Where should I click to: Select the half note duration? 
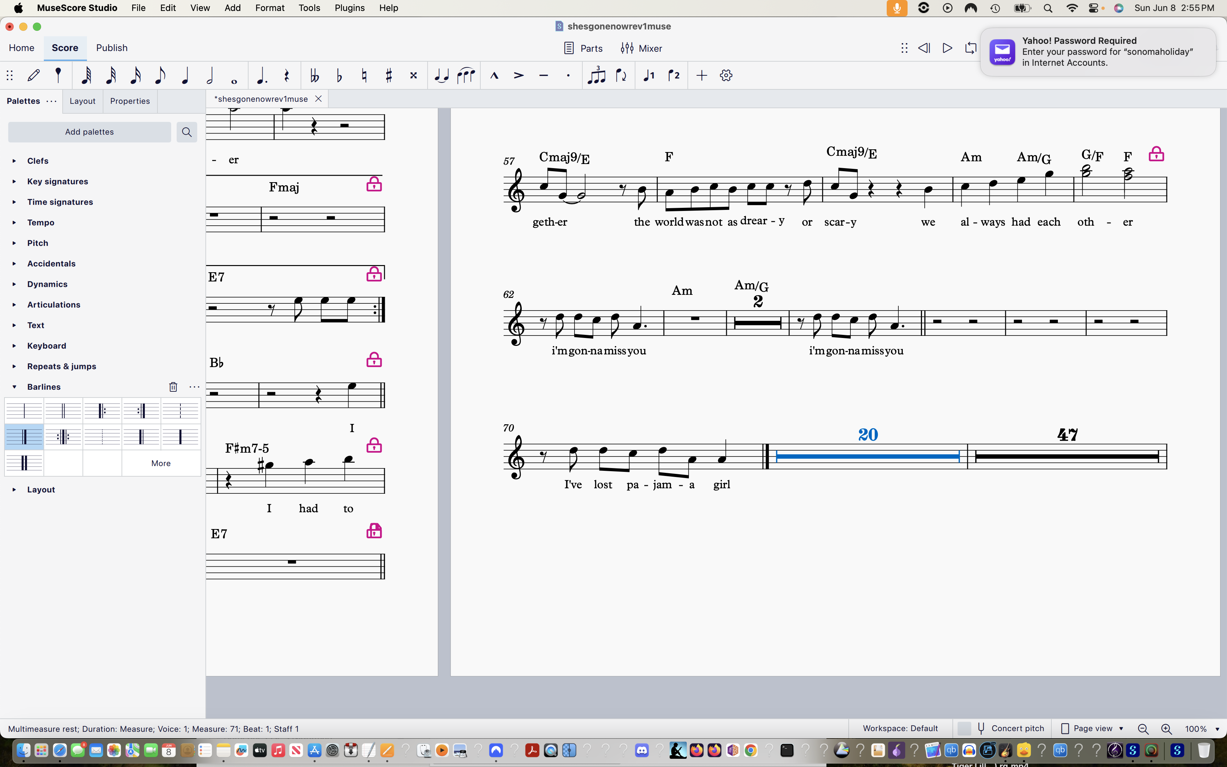(x=210, y=76)
